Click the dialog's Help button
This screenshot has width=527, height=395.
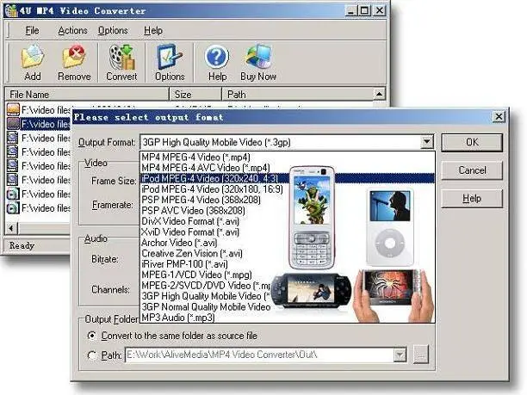(472, 199)
